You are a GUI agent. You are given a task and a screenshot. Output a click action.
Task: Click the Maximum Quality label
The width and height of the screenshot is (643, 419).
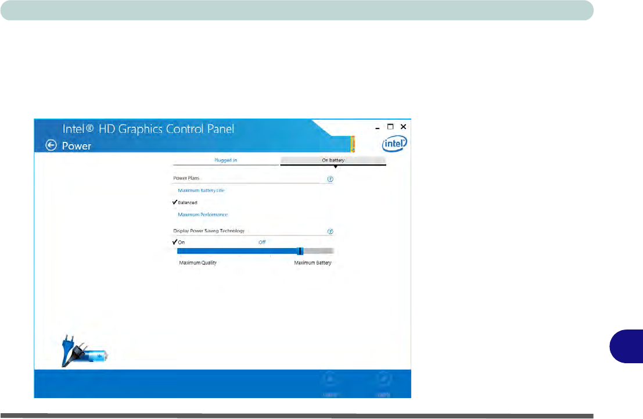coord(197,263)
